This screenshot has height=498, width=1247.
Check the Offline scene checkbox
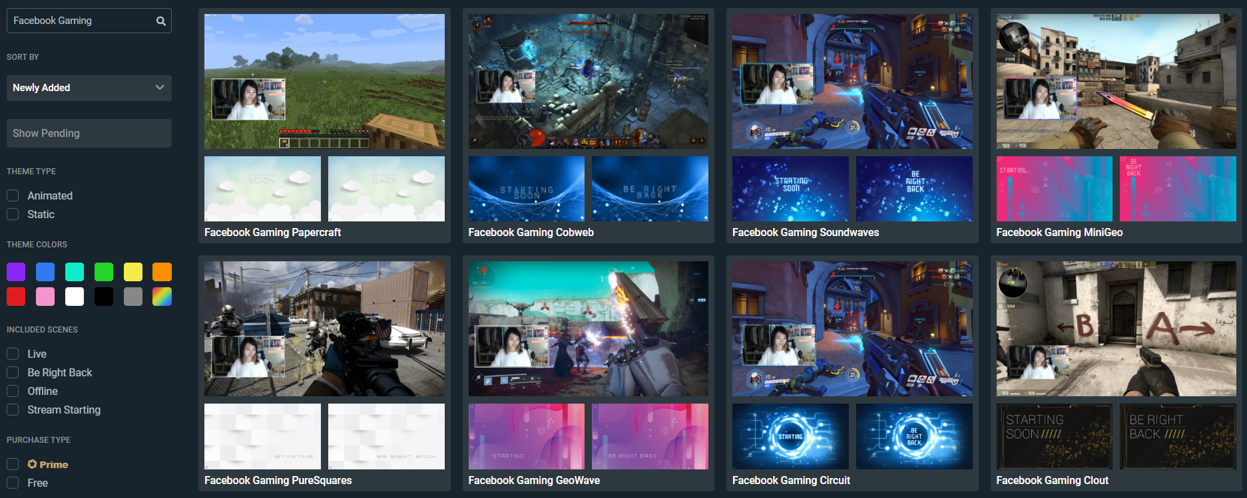pos(13,391)
